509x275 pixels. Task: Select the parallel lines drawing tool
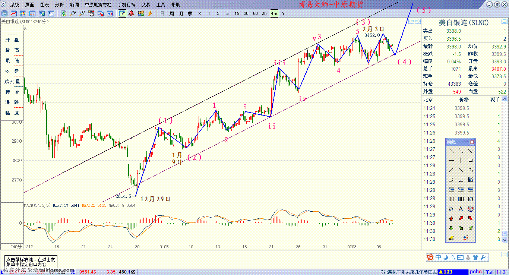tap(471, 151)
